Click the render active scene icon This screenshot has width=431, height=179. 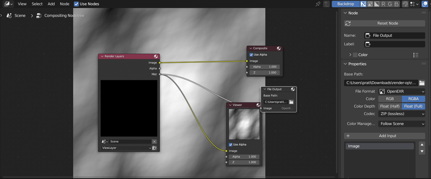coord(154,148)
